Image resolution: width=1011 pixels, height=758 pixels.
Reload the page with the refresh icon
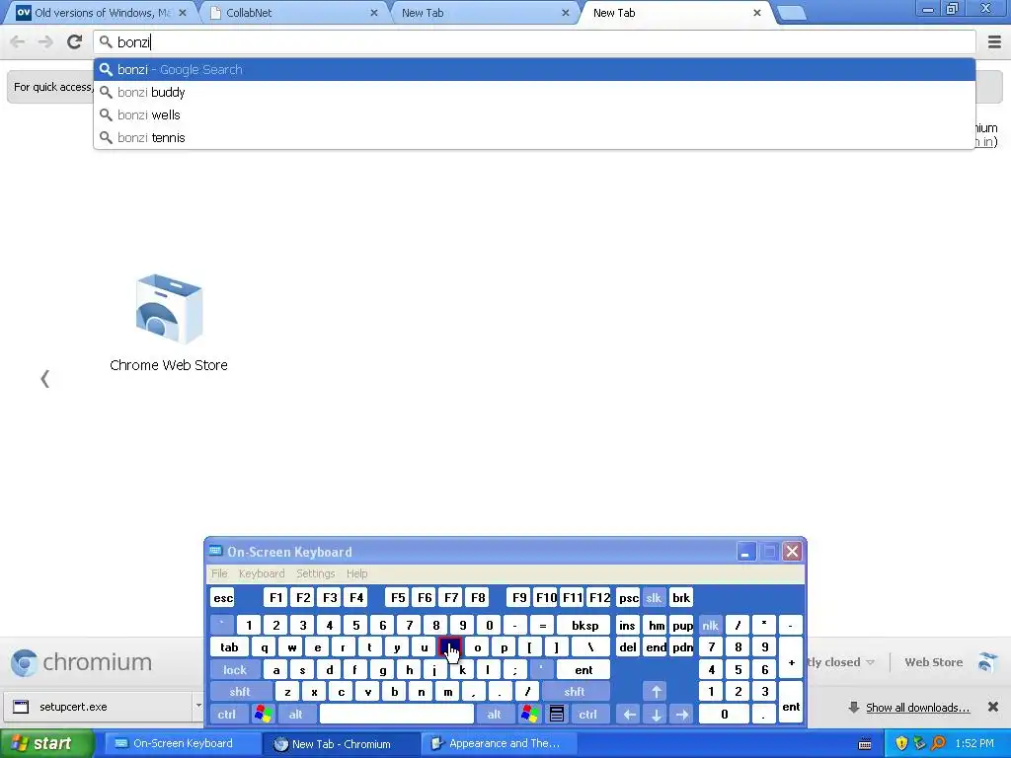click(74, 41)
